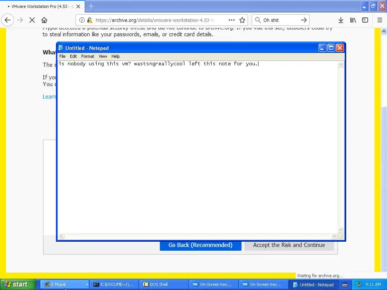
Task: Go to the browser home page
Action: [44, 20]
